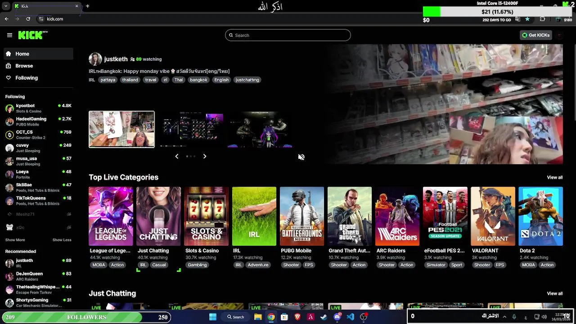Open the justketh channel name link
Image resolution: width=576 pixels, height=324 pixels.
(116, 59)
